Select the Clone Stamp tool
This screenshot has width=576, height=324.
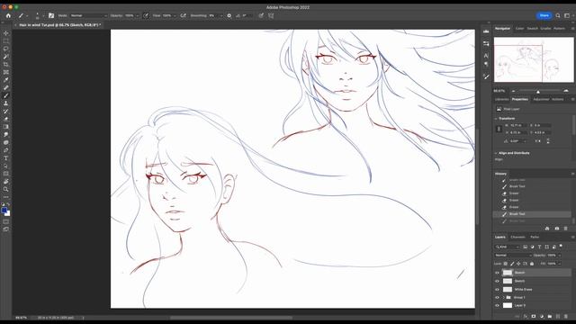(x=6, y=103)
